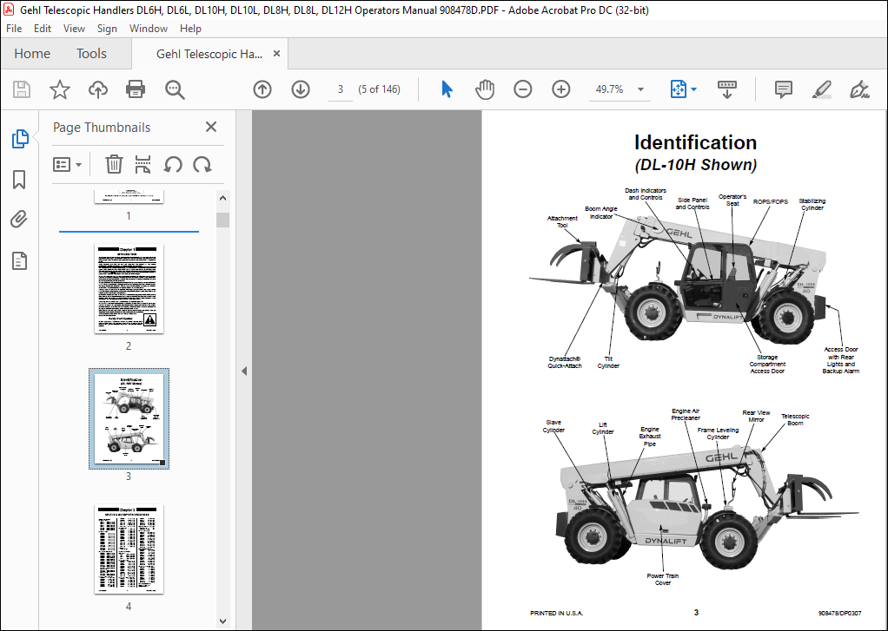Switch to the Home tab
Screen dimensions: 888x631
pyautogui.click(x=32, y=54)
